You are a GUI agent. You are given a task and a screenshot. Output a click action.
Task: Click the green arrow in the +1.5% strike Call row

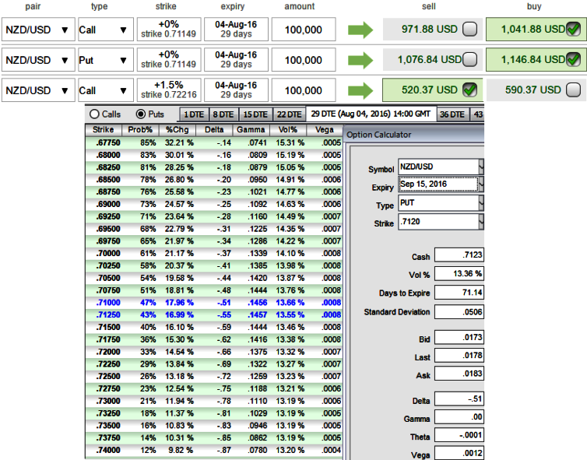[x=360, y=90]
